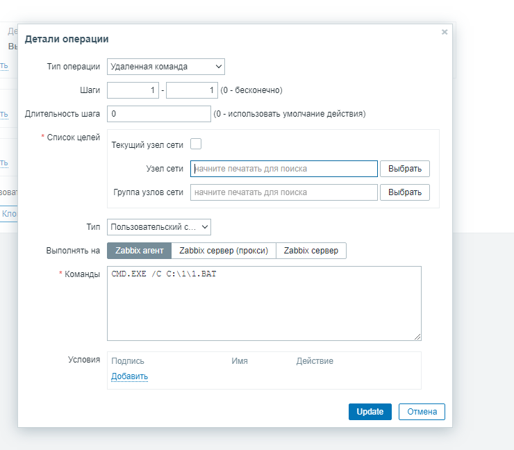Focus the 'Длительность шага' field
Screen dimensions: 514x450
(x=158, y=113)
